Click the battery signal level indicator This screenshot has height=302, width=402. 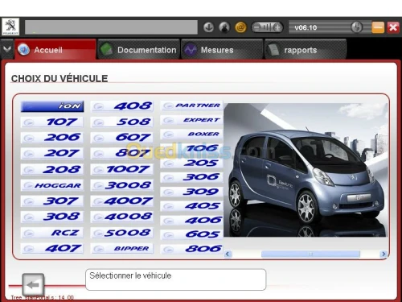267,27
